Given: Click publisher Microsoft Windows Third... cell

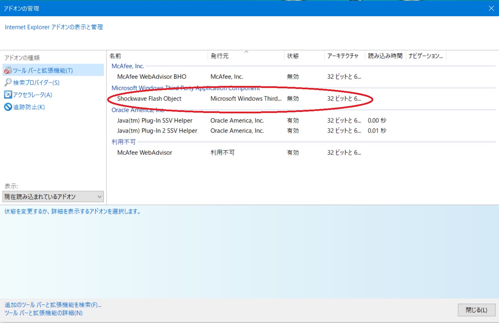Looking at the screenshot, I should click(x=246, y=99).
